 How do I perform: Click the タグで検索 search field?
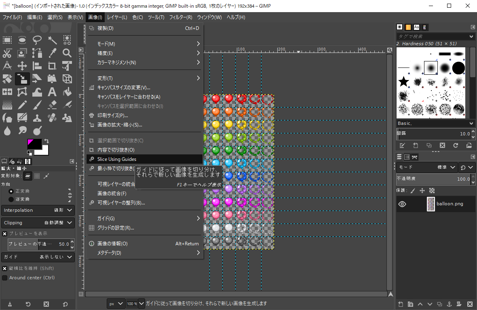point(433,36)
